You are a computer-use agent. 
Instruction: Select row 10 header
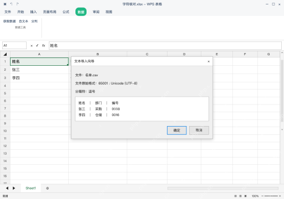click(5, 131)
